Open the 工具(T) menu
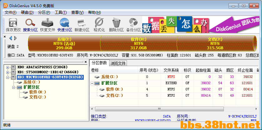This screenshot has height=130, width=262. click(61, 12)
